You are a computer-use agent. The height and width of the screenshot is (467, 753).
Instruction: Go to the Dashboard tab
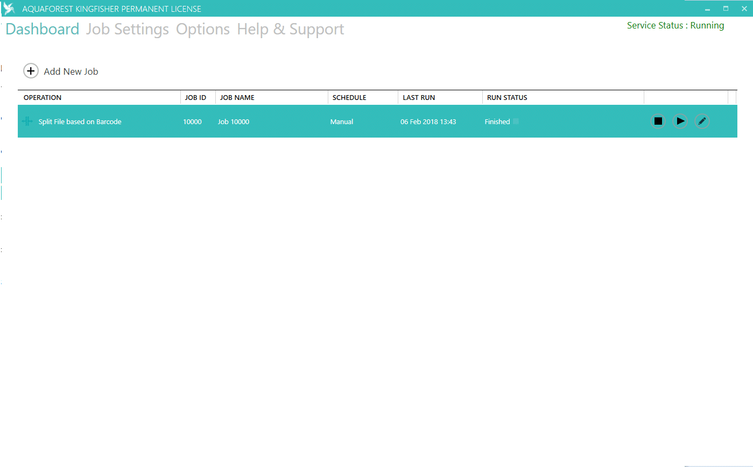point(43,29)
